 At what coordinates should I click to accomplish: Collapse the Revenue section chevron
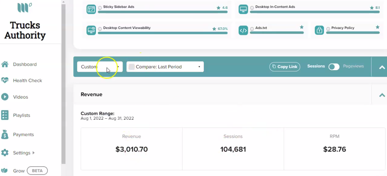pyautogui.click(x=382, y=95)
